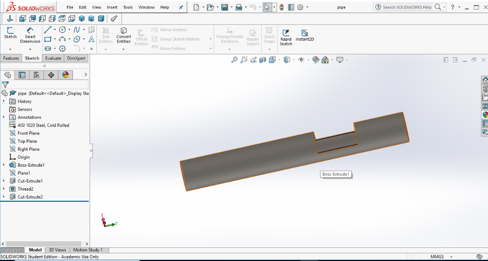The image size is (488, 261).
Task: Open Convert Entities dropdown arrow
Action: [x=124, y=49]
